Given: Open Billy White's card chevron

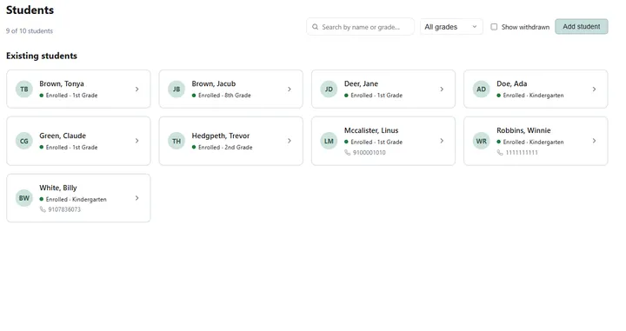Looking at the screenshot, I should [137, 198].
